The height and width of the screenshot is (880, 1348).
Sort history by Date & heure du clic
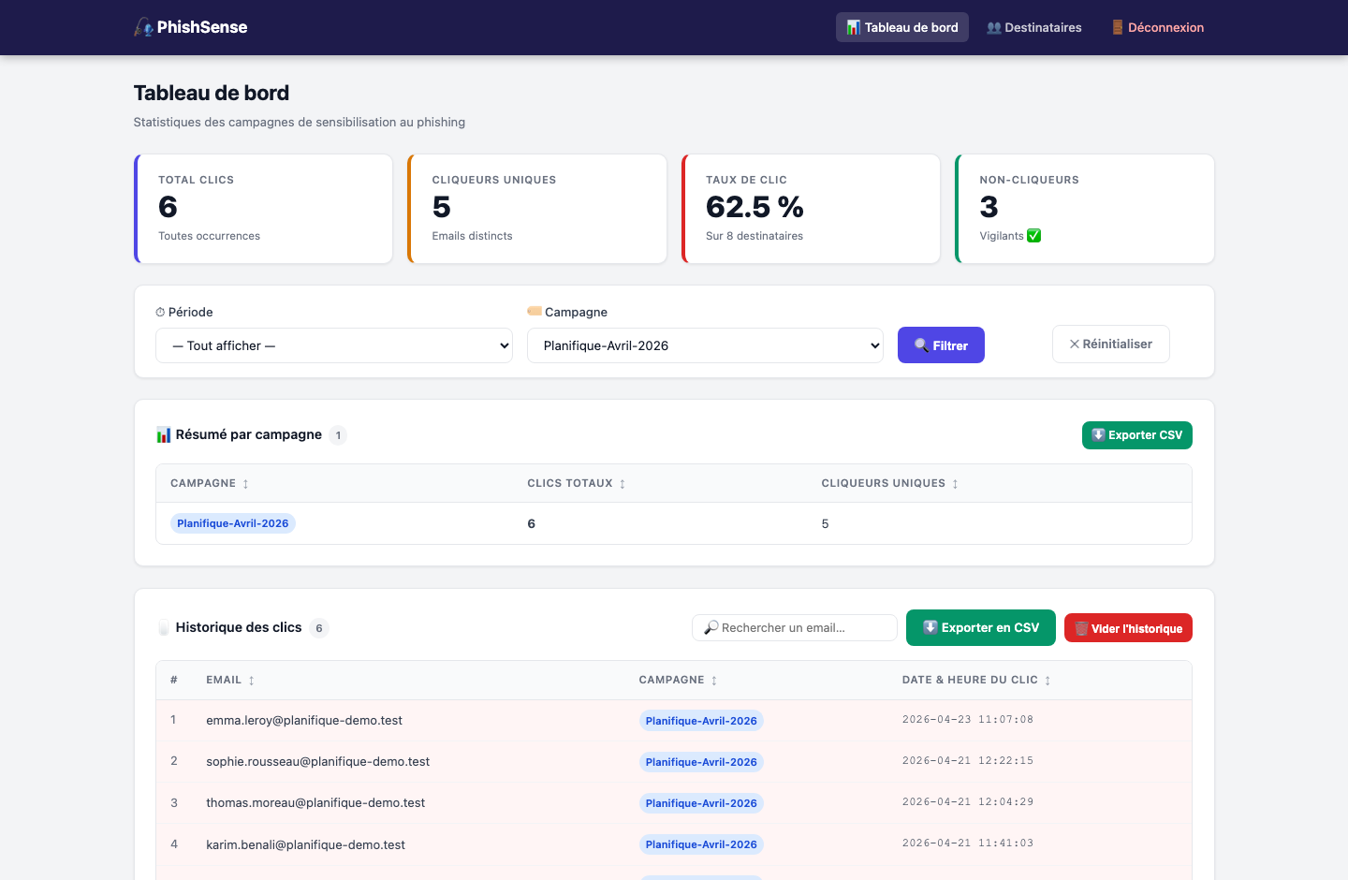point(976,680)
